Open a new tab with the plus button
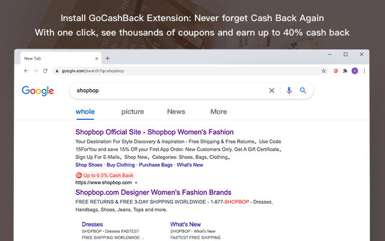 (x=108, y=58)
